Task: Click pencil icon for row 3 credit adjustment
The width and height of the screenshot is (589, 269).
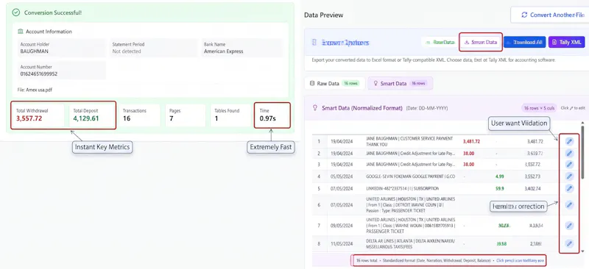Action: [569, 165]
